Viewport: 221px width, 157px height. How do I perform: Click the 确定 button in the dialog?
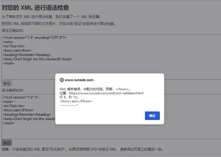(x=152, y=116)
